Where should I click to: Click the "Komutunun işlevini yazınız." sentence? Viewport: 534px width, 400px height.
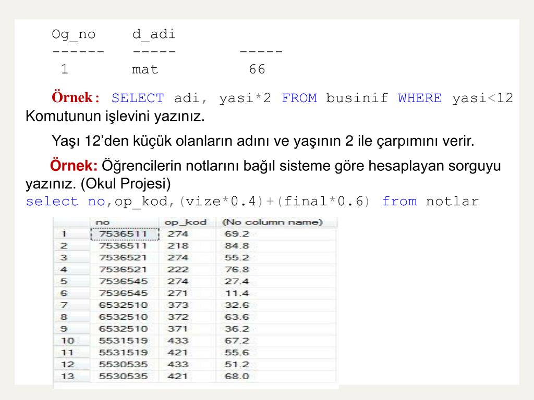(115, 116)
